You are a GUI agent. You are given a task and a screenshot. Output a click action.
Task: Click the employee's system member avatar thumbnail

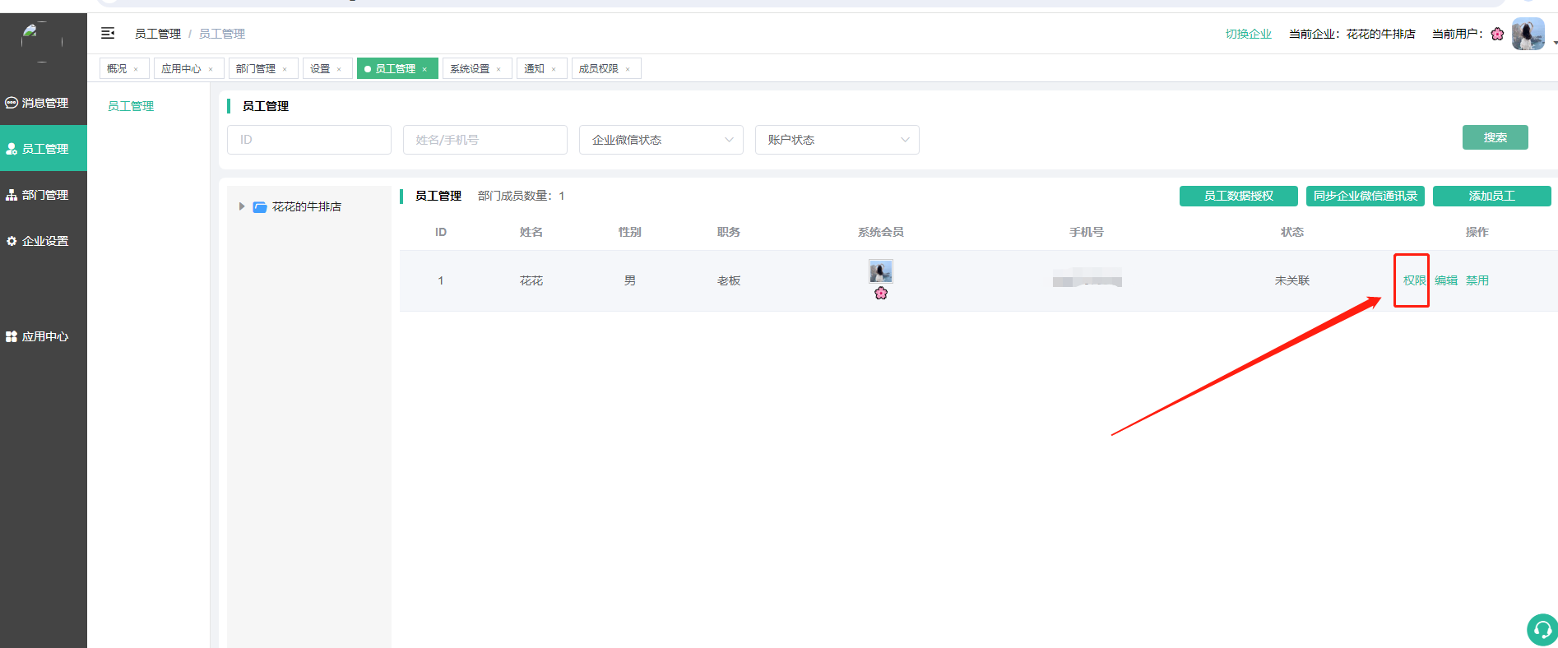(x=880, y=271)
